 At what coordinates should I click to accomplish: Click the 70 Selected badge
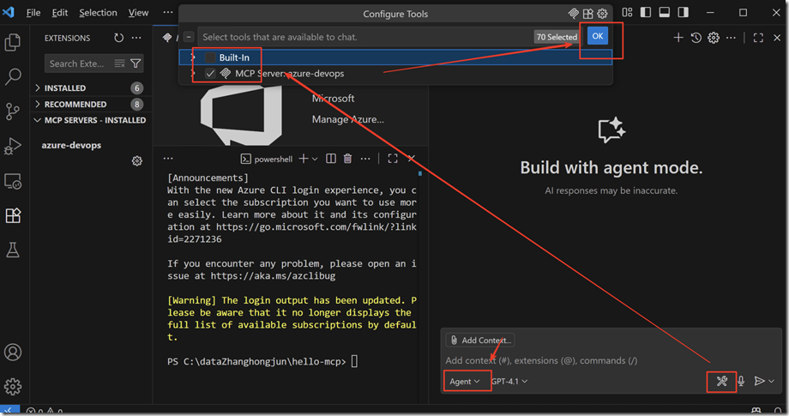pyautogui.click(x=556, y=37)
